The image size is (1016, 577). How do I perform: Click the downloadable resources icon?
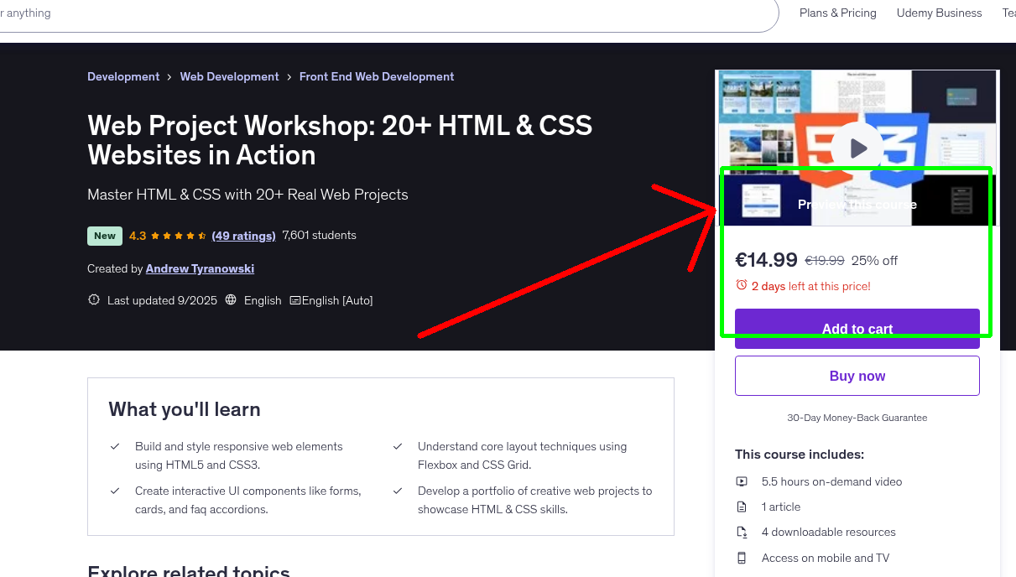(x=742, y=532)
